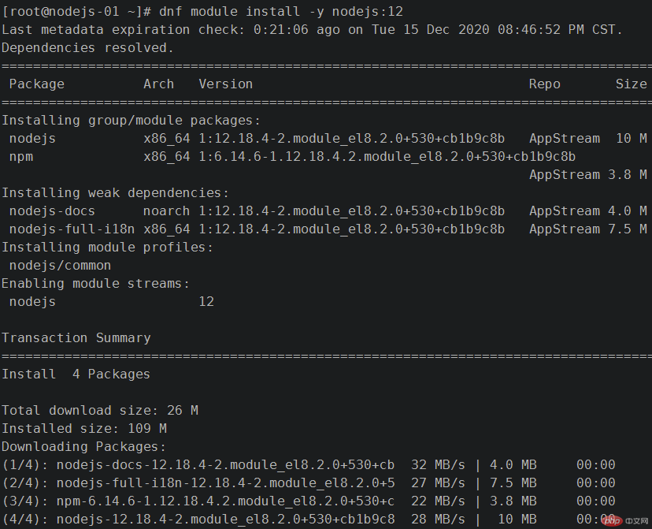652x529 pixels.
Task: Click the '22 MB/s' download speed
Action: [x=438, y=501]
